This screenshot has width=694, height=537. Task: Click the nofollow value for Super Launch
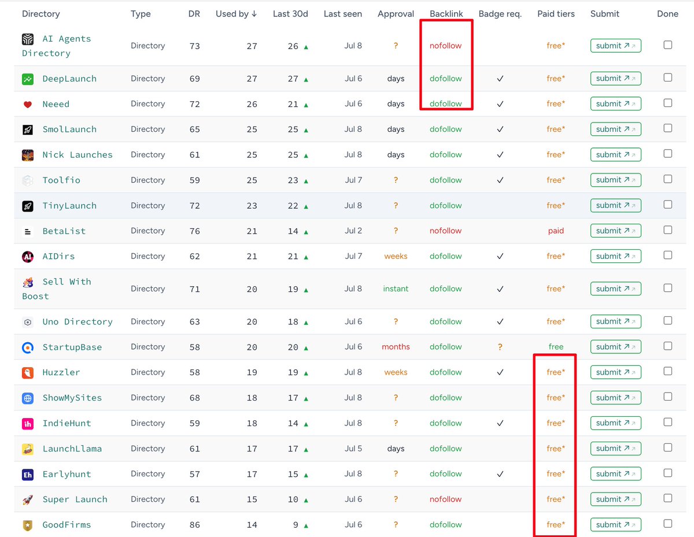446,499
